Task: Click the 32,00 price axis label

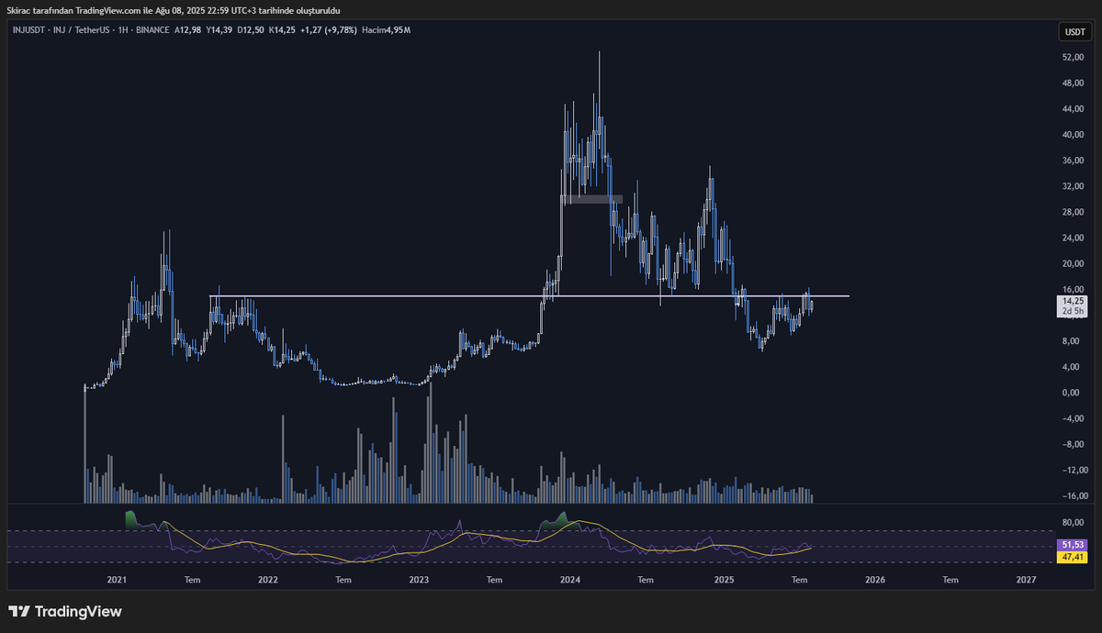Action: click(x=1074, y=186)
